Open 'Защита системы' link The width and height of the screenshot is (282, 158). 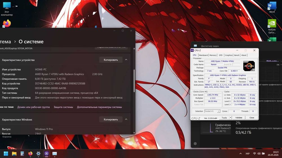click(63, 107)
